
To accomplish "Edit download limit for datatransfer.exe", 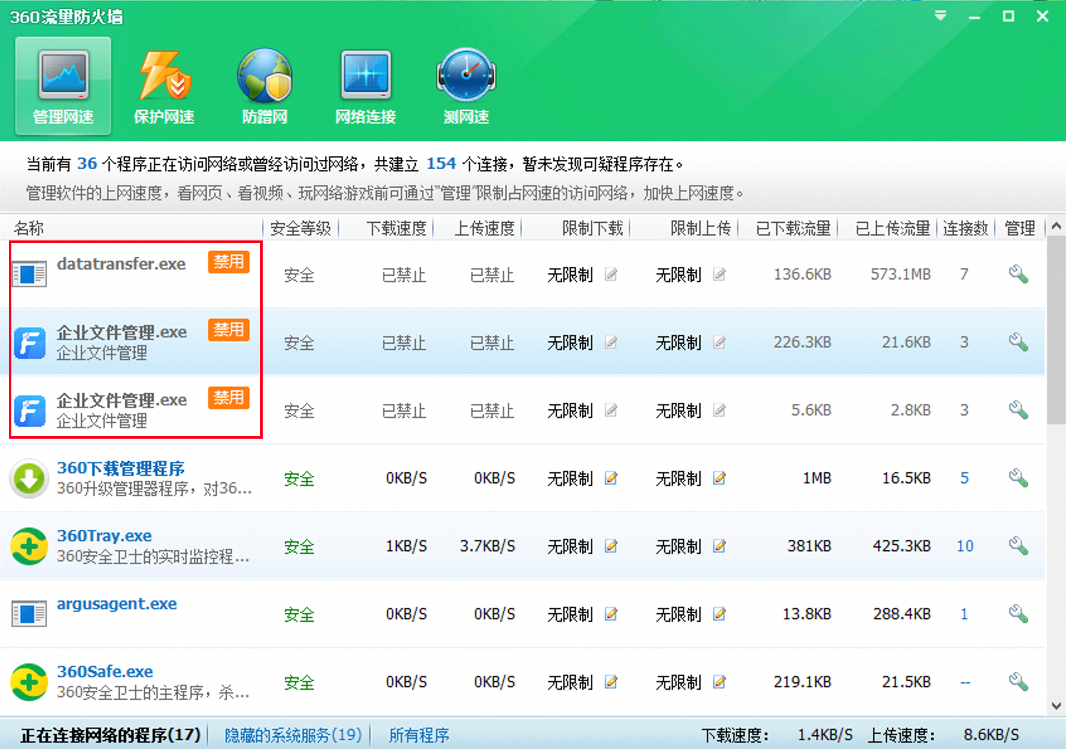I will [x=611, y=274].
